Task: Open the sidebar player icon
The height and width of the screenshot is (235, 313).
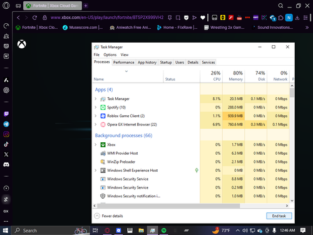Action: [6, 188]
